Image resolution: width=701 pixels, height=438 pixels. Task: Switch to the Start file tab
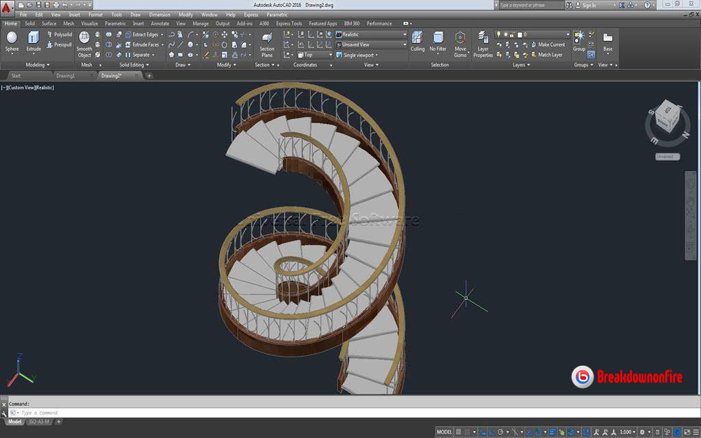tap(16, 76)
